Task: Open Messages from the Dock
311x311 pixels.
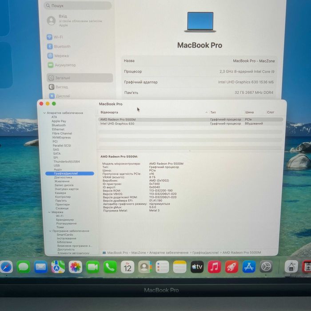Action: coord(24,267)
